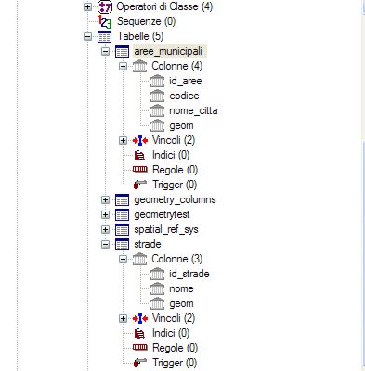Collapse the Tabelle node

click(x=88, y=36)
